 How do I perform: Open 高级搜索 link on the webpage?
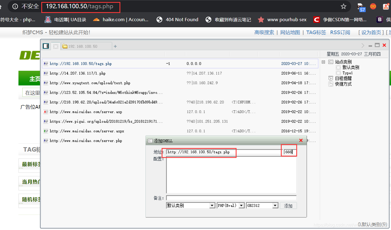[x=264, y=32]
